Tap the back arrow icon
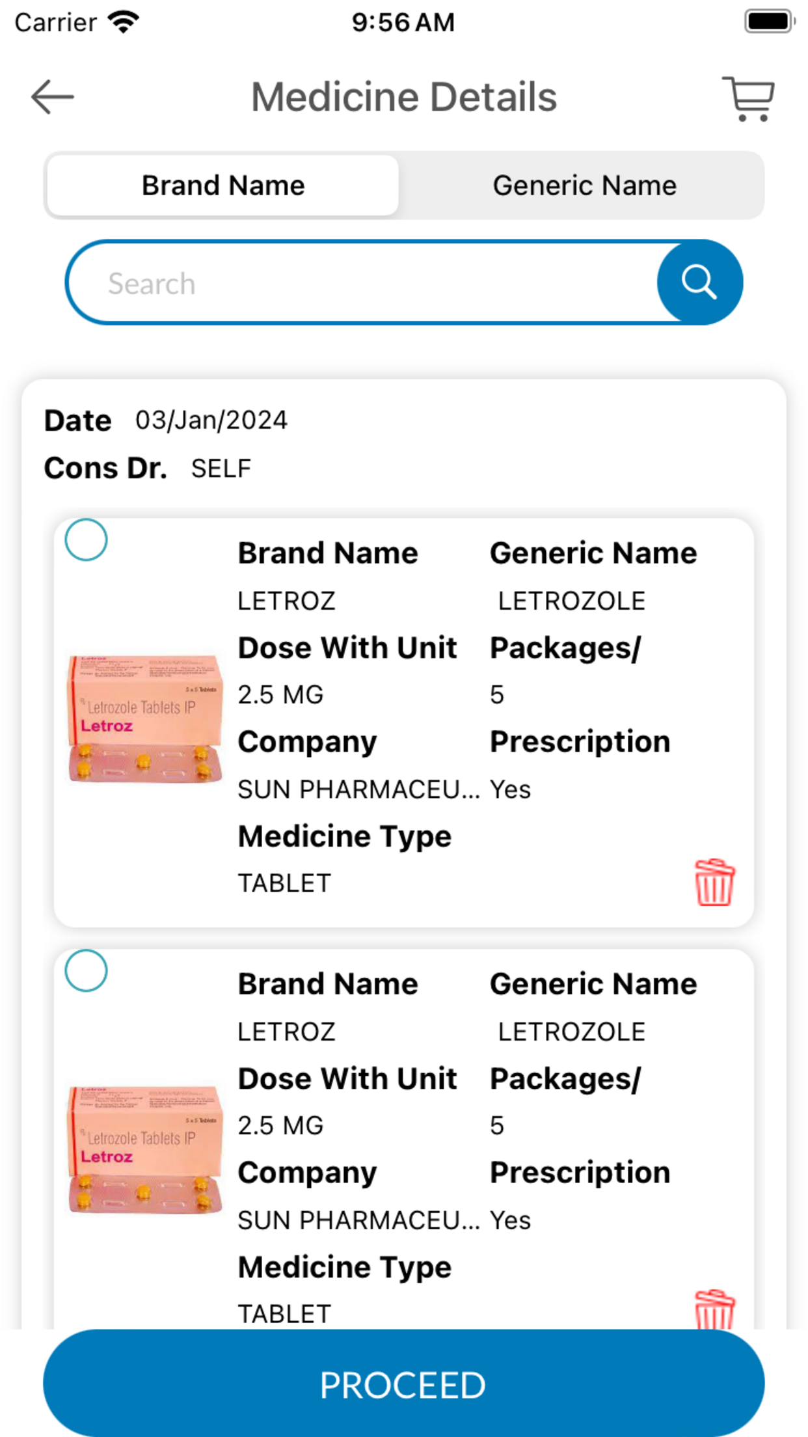Viewport: 808px width, 1437px height. [x=53, y=98]
